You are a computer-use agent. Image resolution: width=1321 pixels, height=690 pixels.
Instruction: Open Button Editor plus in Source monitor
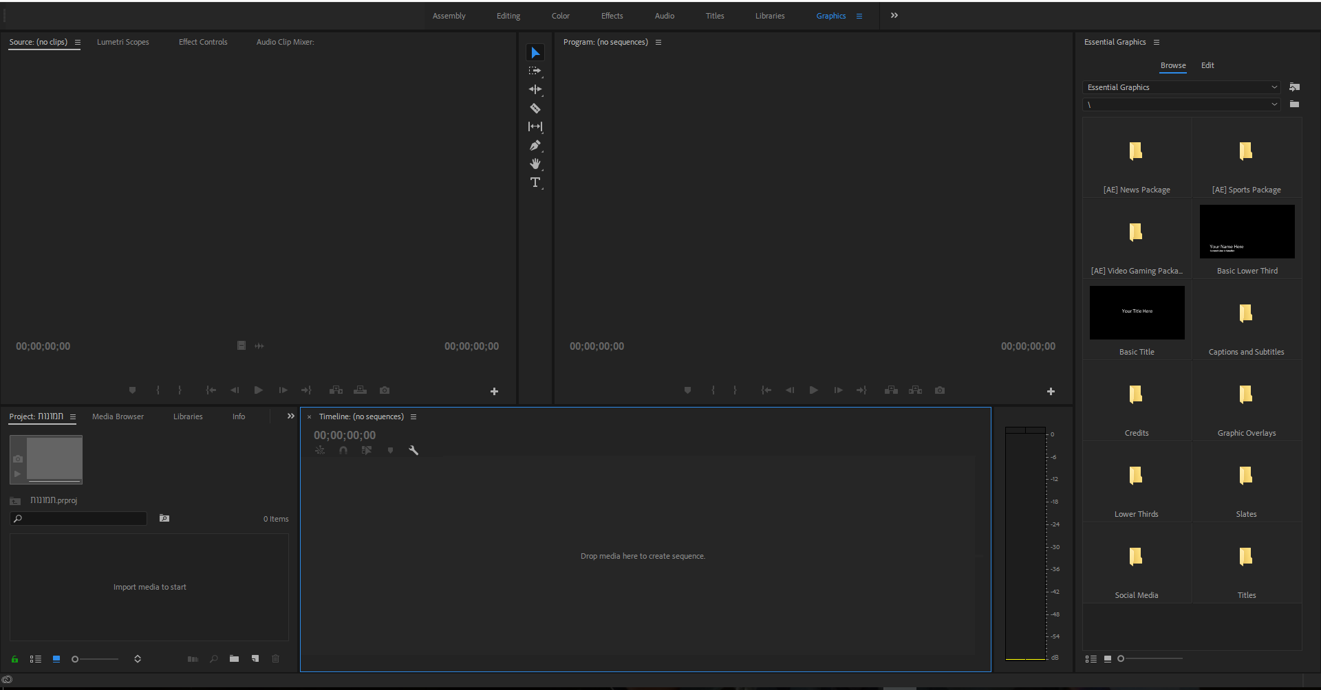tap(494, 392)
